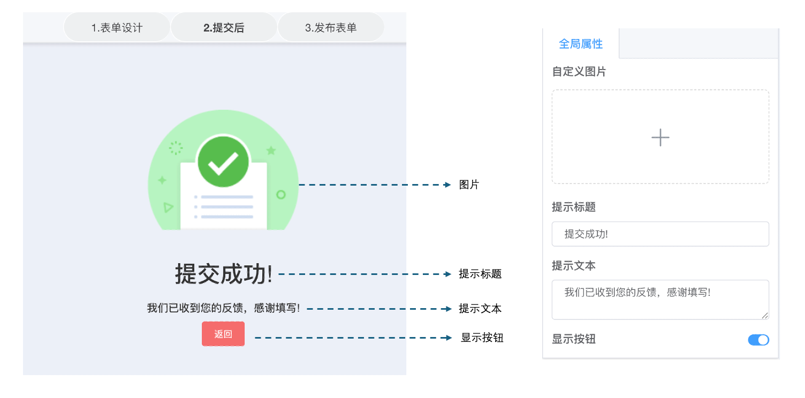Click the textarea resize handle corner
The height and width of the screenshot is (398, 805).
765,316
